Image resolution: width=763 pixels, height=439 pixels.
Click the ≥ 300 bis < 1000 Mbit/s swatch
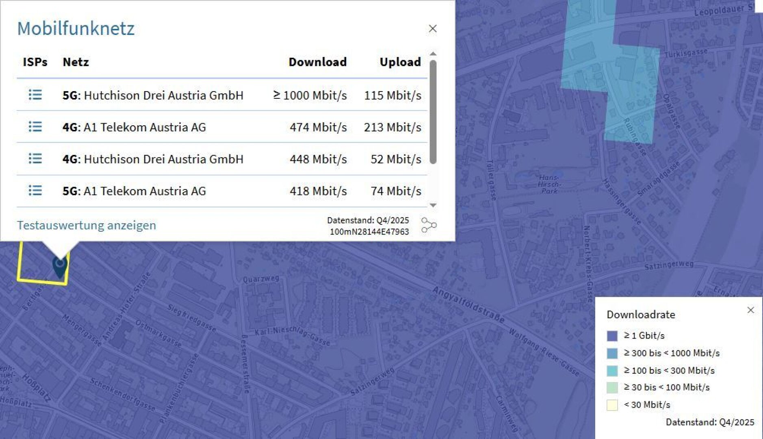coord(612,353)
